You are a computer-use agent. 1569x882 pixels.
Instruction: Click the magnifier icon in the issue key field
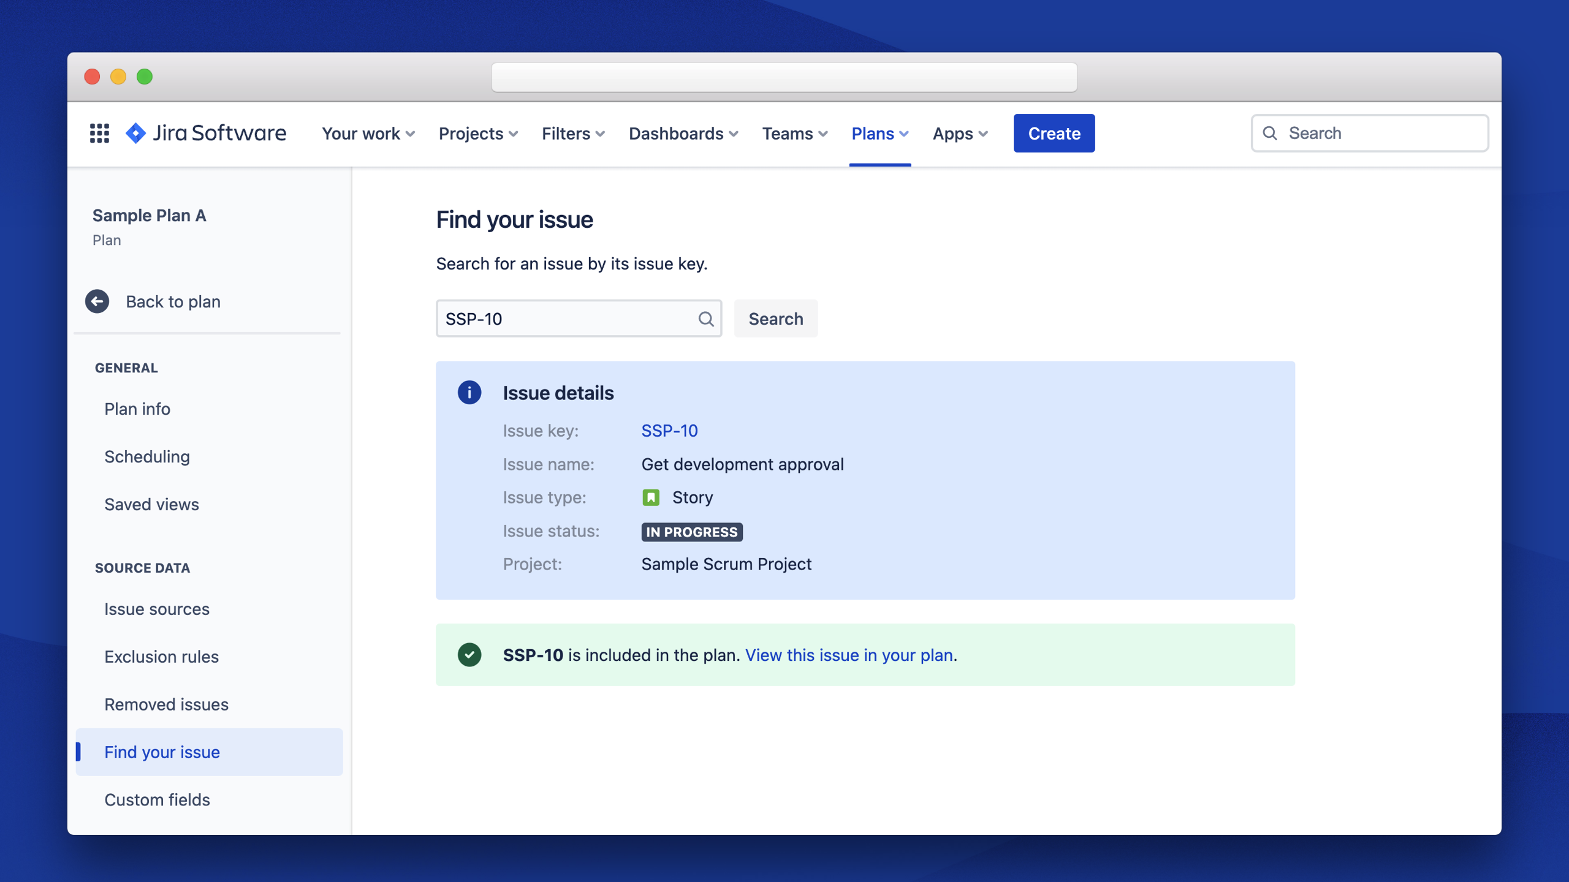coord(706,318)
